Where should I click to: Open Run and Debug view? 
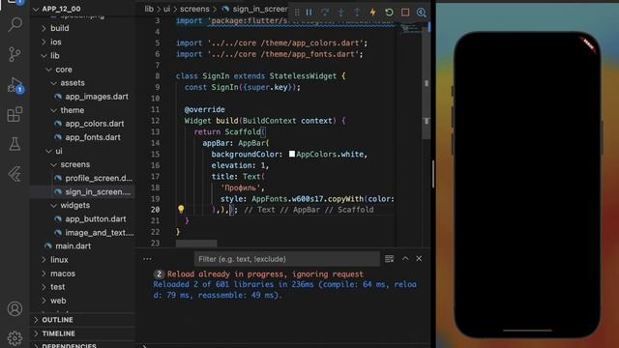click(x=15, y=85)
